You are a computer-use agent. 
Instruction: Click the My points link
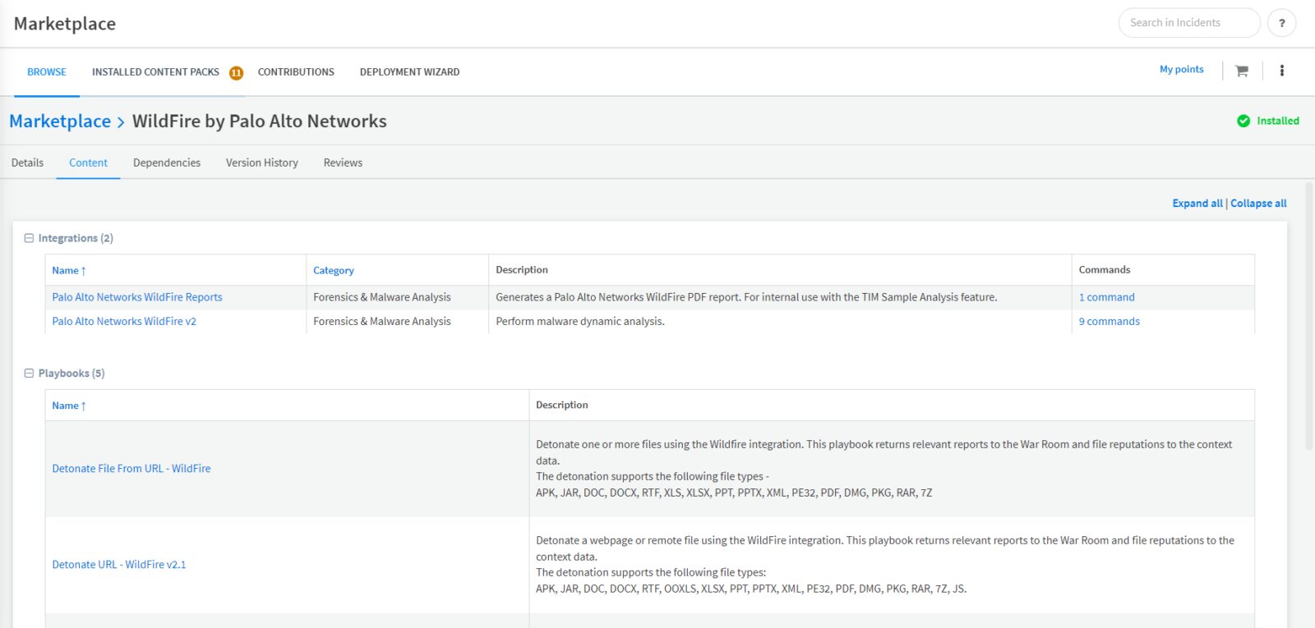pos(1181,70)
